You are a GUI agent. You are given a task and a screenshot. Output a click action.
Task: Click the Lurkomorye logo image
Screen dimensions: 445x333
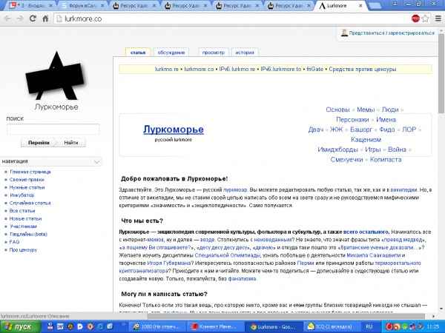click(x=55, y=75)
